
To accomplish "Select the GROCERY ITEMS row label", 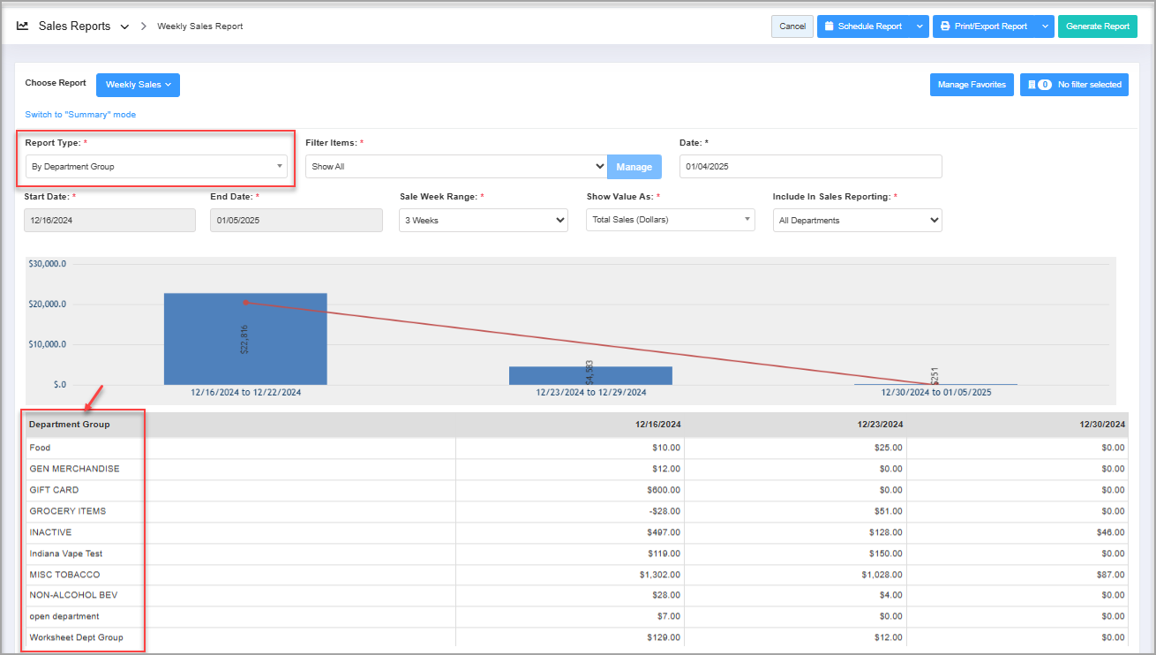I will click(x=67, y=511).
